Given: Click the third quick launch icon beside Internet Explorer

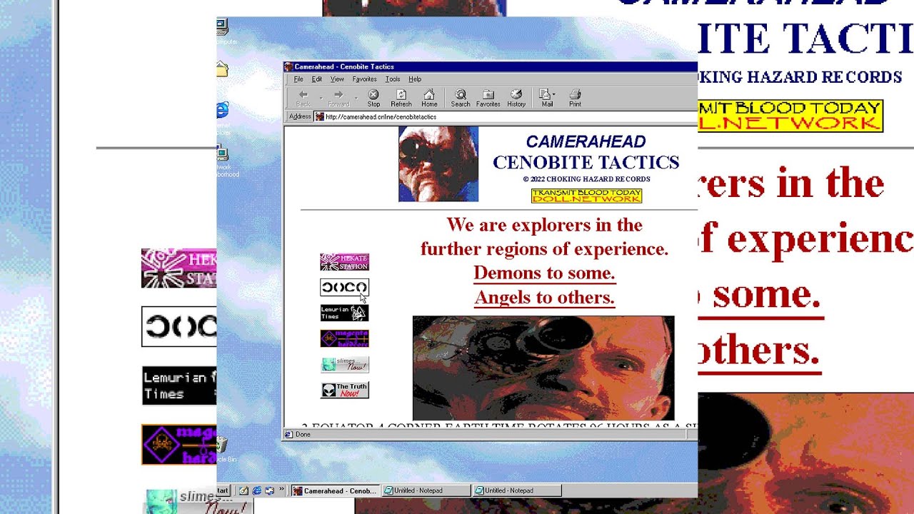Looking at the screenshot, I should 269,490.
